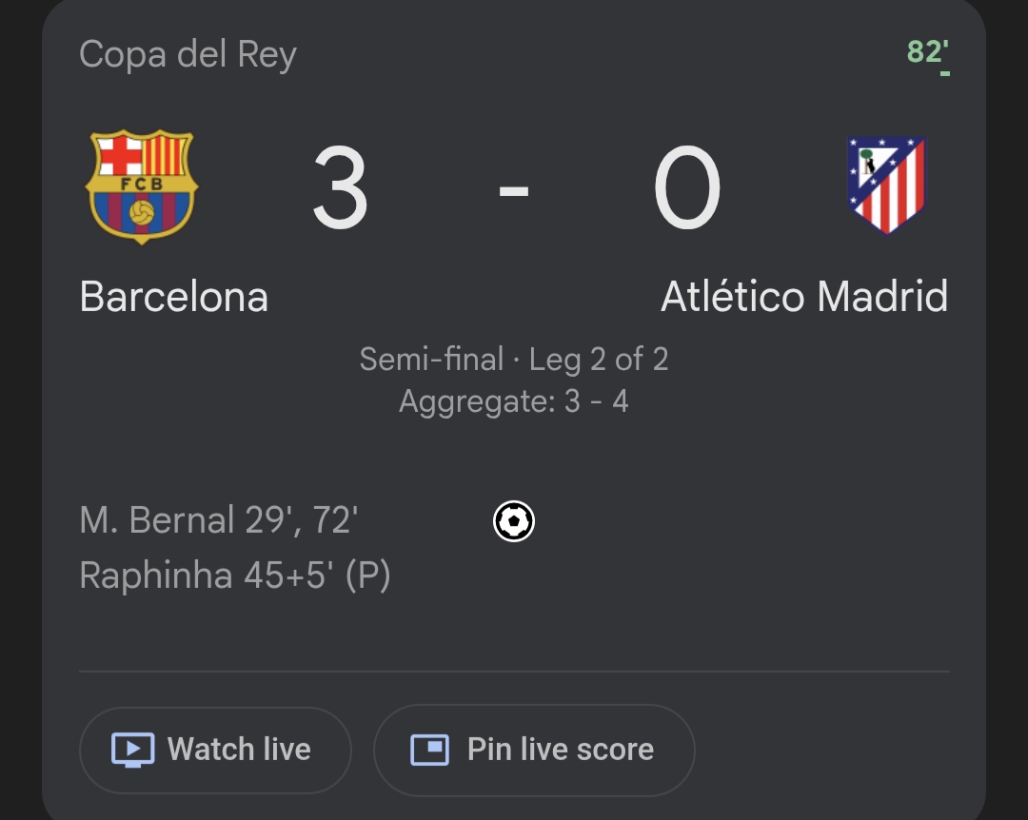The image size is (1028, 820).
Task: Tap the 82' live match minute indicator
Action: pyautogui.click(x=927, y=51)
